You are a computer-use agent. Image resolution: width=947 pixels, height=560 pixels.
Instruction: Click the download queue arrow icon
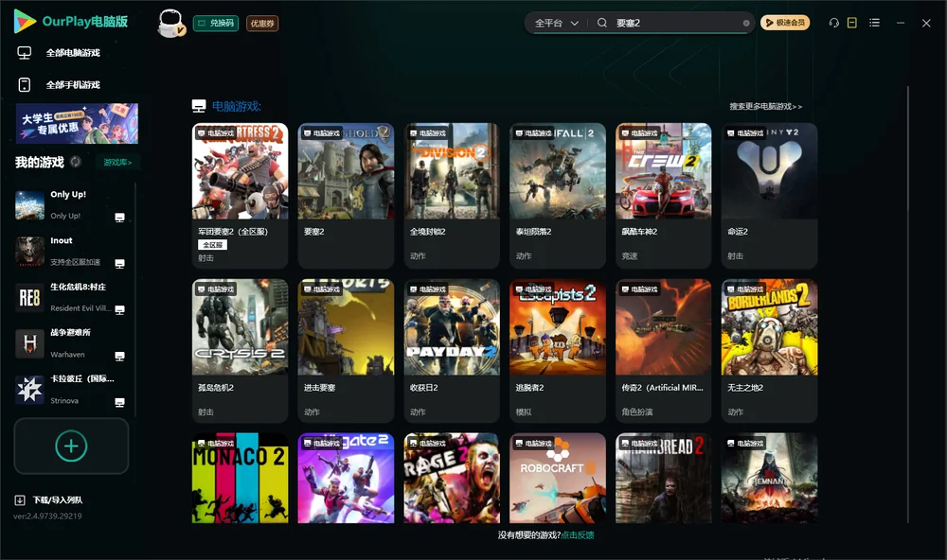click(20, 500)
